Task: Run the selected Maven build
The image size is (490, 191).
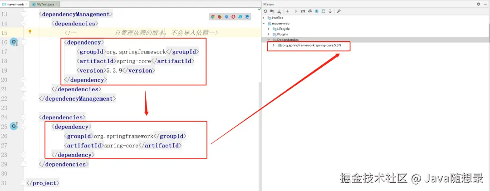Action: tap(296, 11)
